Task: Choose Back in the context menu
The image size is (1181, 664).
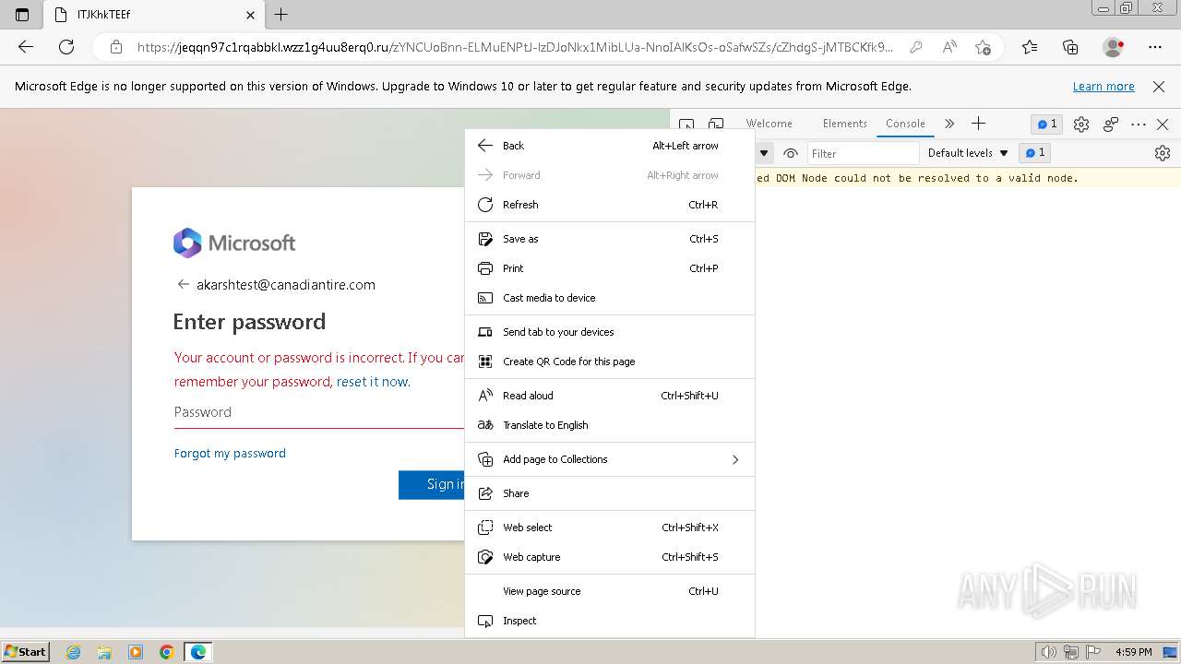Action: click(610, 146)
